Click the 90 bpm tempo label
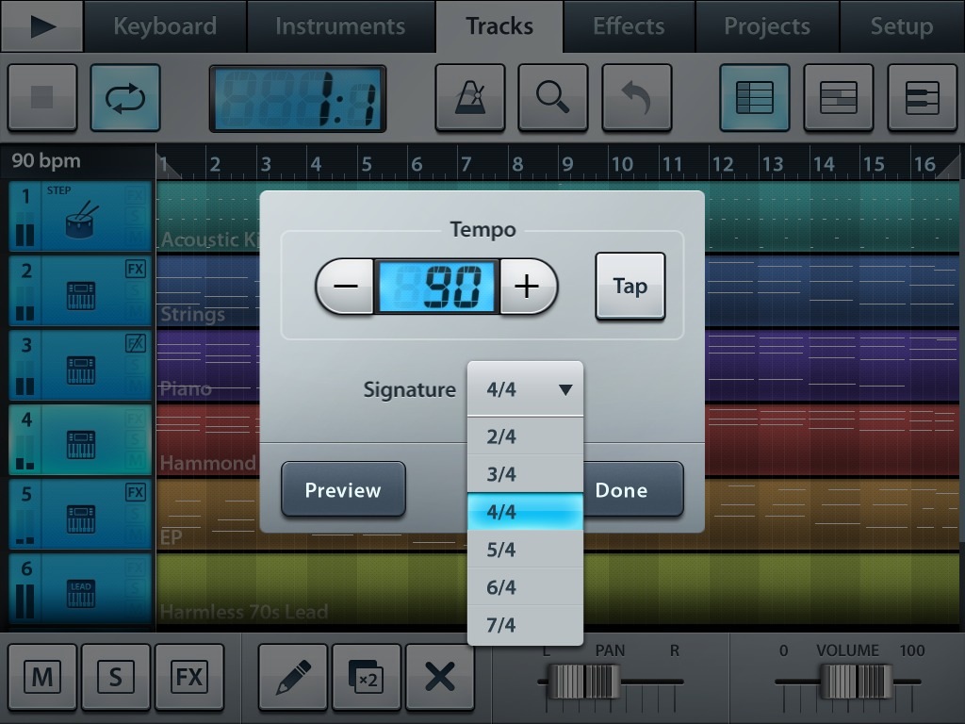 tap(46, 160)
